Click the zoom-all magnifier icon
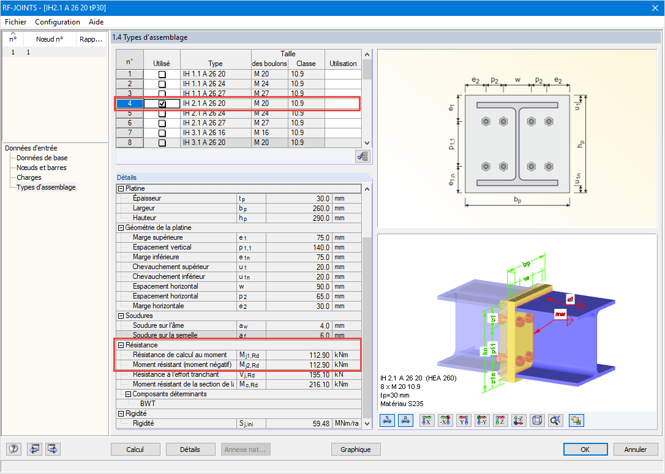This screenshot has width=665, height=474. pyautogui.click(x=555, y=420)
